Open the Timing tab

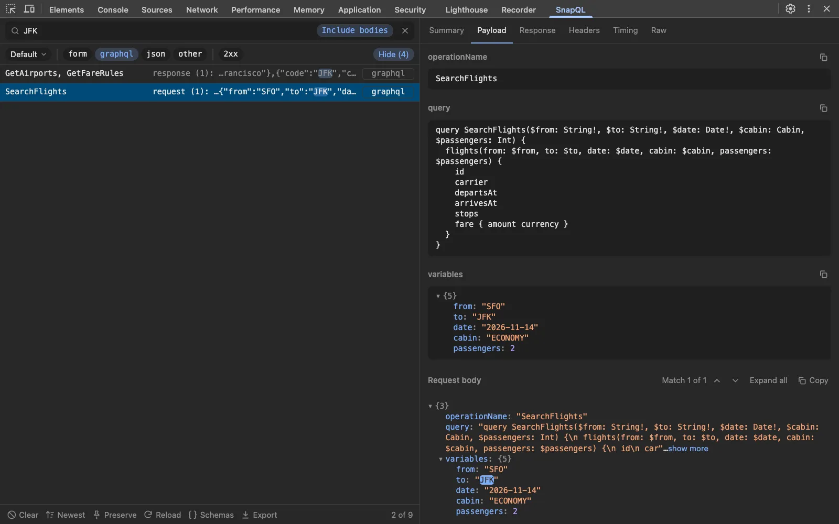[x=626, y=30]
